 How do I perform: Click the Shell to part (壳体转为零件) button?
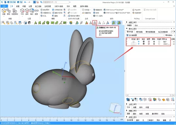(x=74, y=16)
